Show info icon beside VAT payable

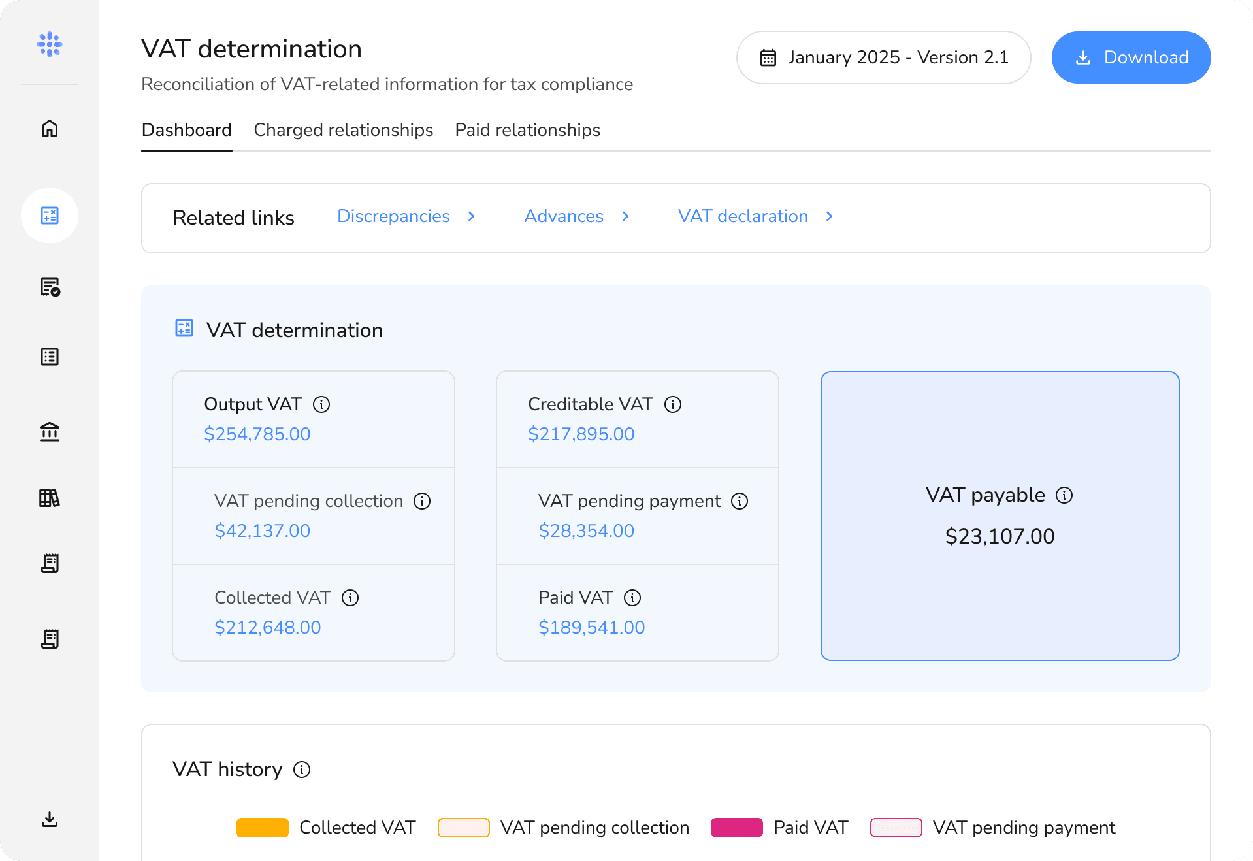[x=1064, y=495]
